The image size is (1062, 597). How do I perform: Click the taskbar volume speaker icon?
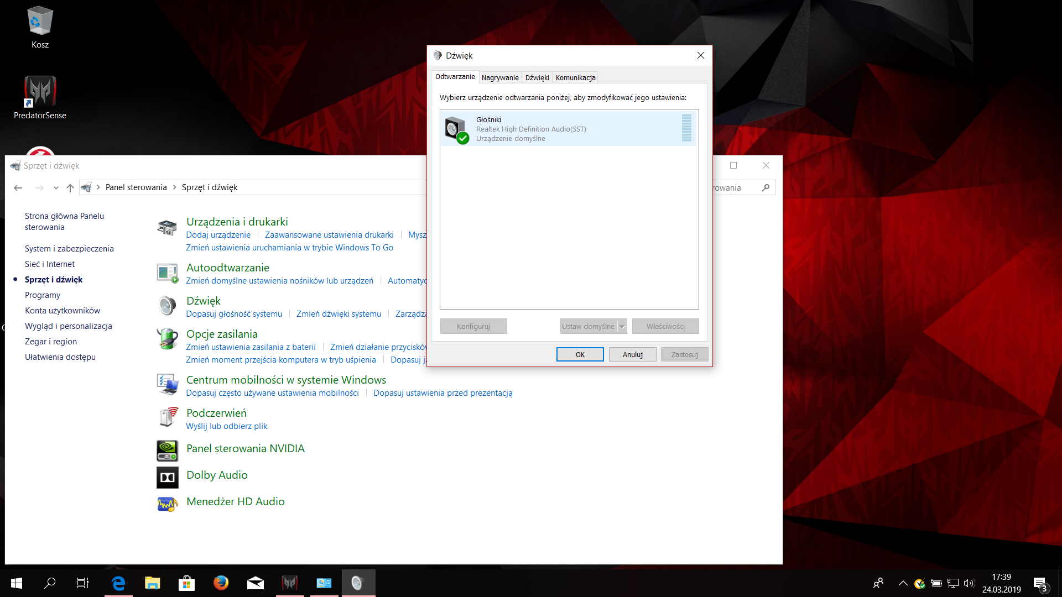pyautogui.click(x=969, y=583)
